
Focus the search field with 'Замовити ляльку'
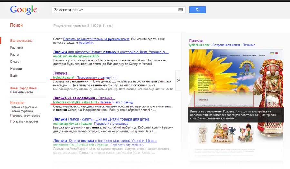tap(118, 10)
